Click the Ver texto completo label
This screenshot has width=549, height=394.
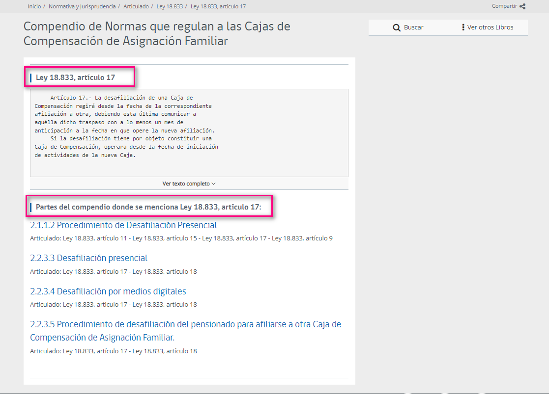point(186,184)
